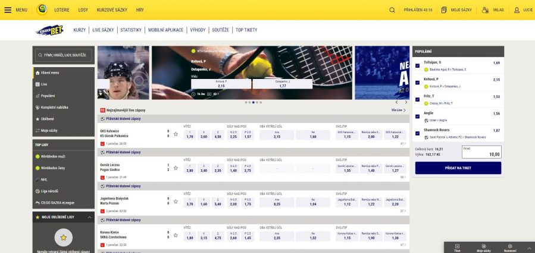The width and height of the screenshot is (535, 253).
Task: Click the Vklad stake input field
Action: click(x=481, y=153)
